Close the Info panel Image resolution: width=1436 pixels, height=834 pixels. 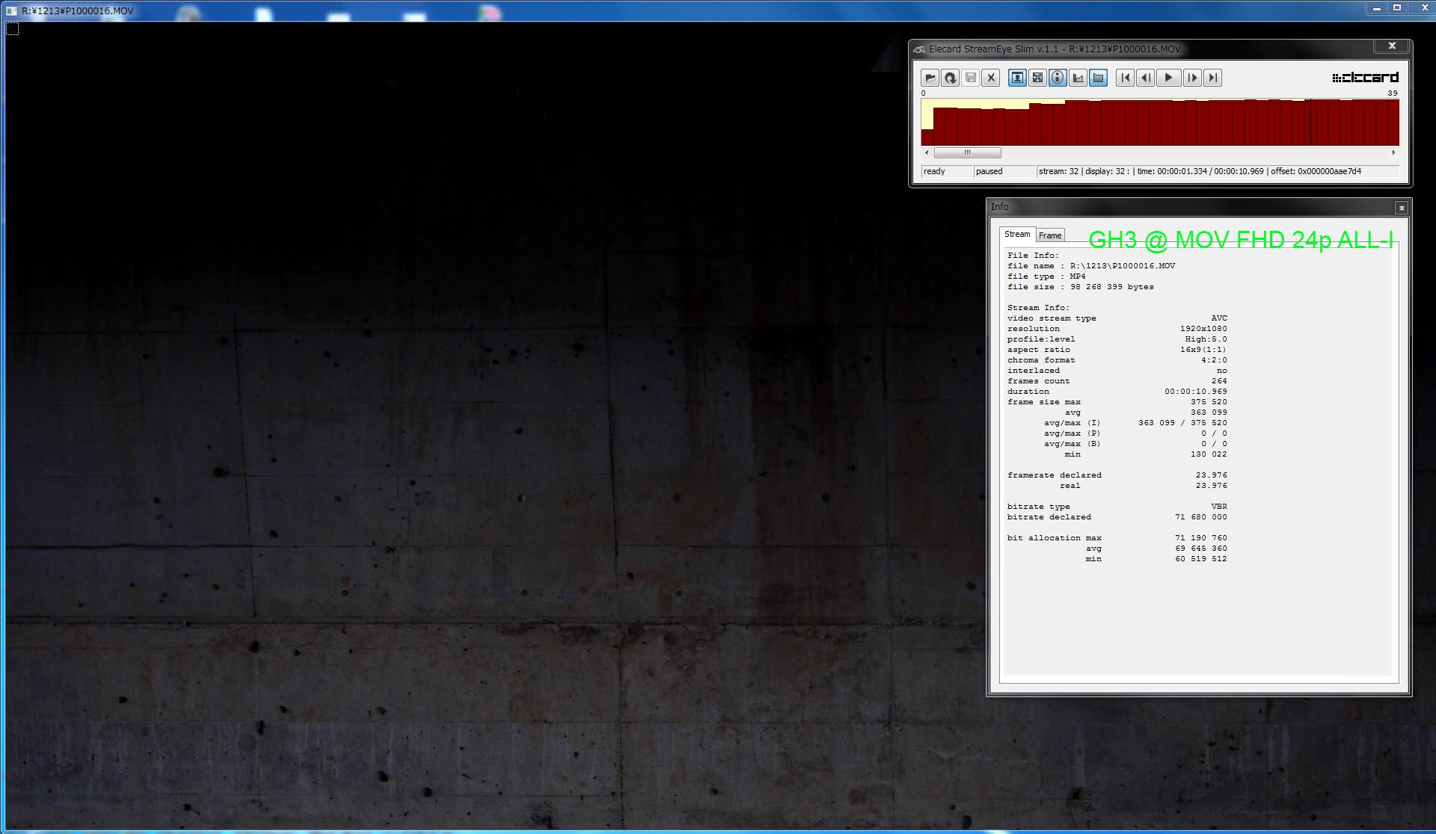tap(1402, 208)
